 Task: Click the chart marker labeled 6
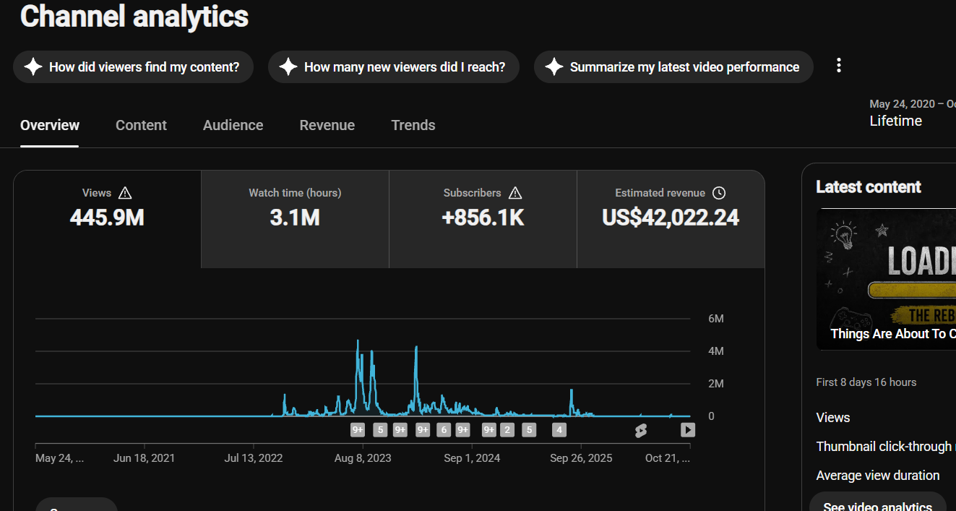[x=444, y=430]
